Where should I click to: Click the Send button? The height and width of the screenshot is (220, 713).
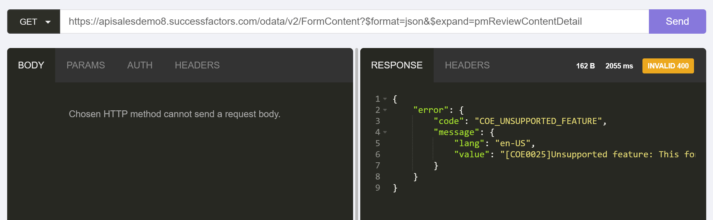(x=677, y=21)
